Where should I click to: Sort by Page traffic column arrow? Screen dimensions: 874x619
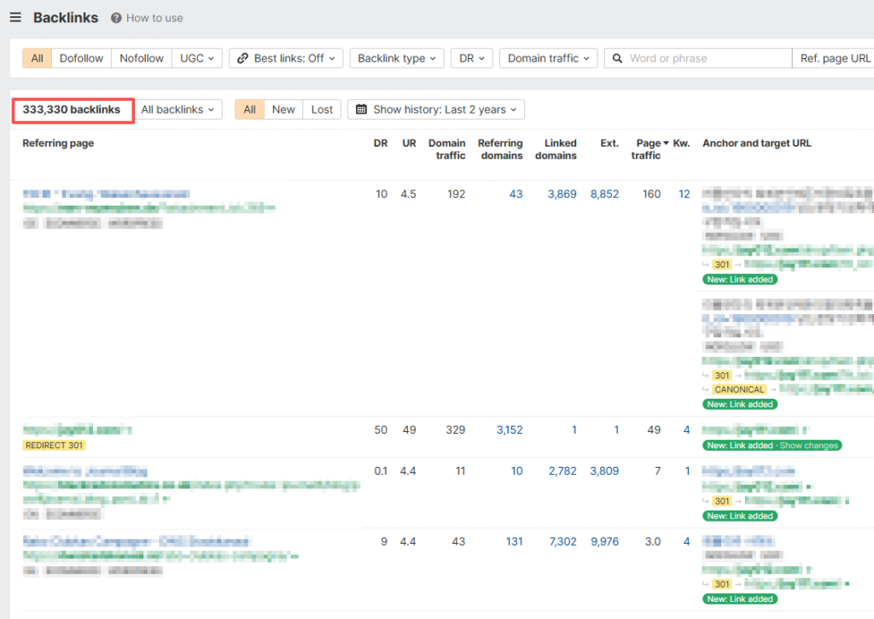(666, 143)
